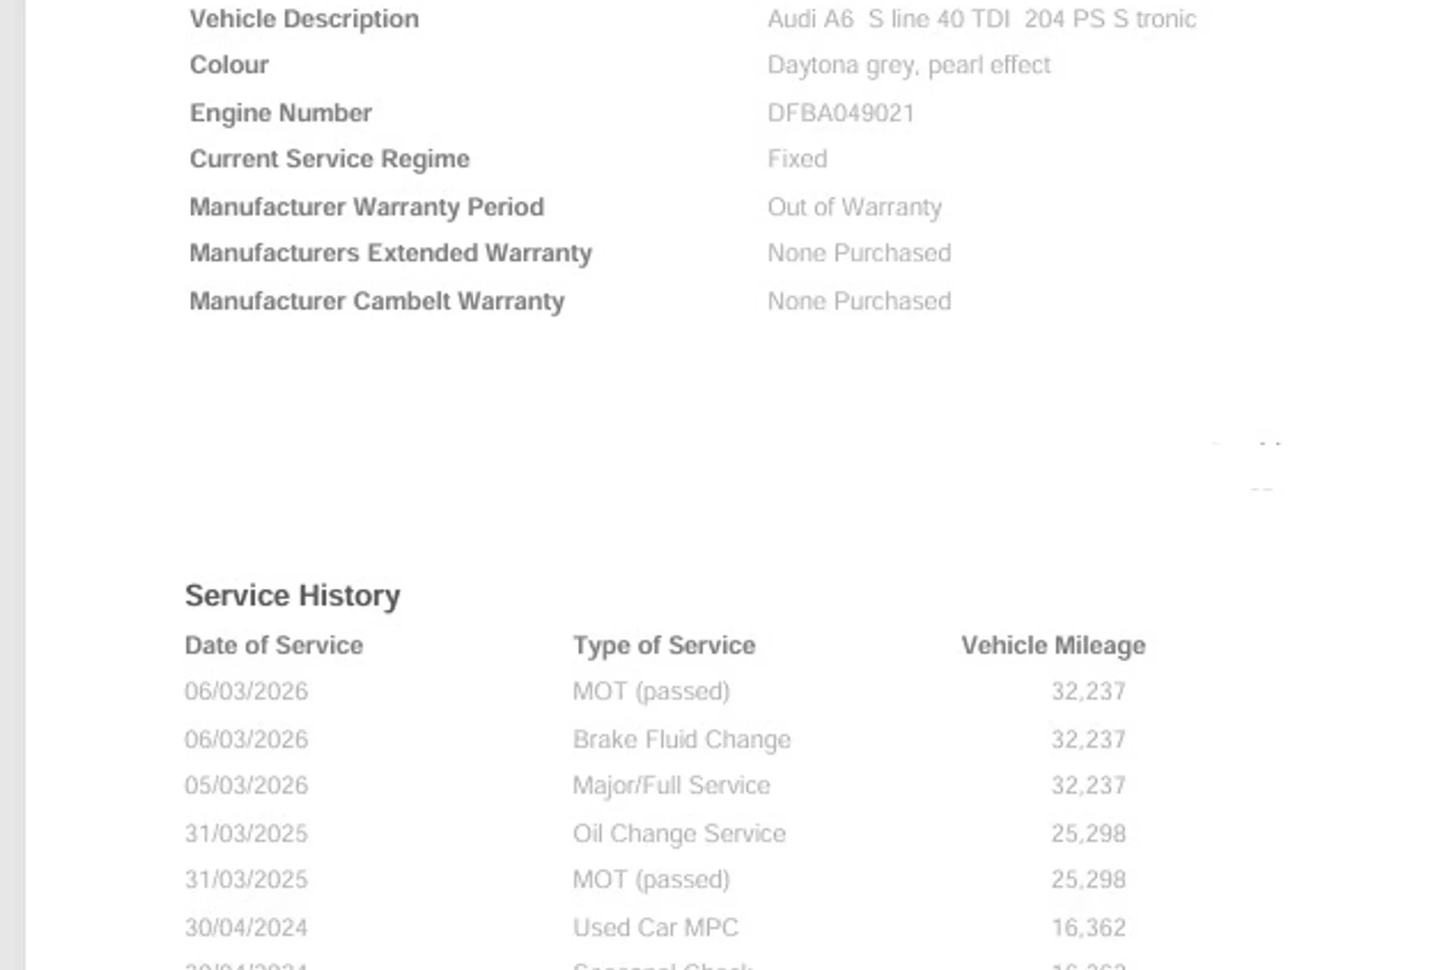1455x970 pixels.
Task: Click the Engine Number label
Action: pyautogui.click(x=280, y=113)
